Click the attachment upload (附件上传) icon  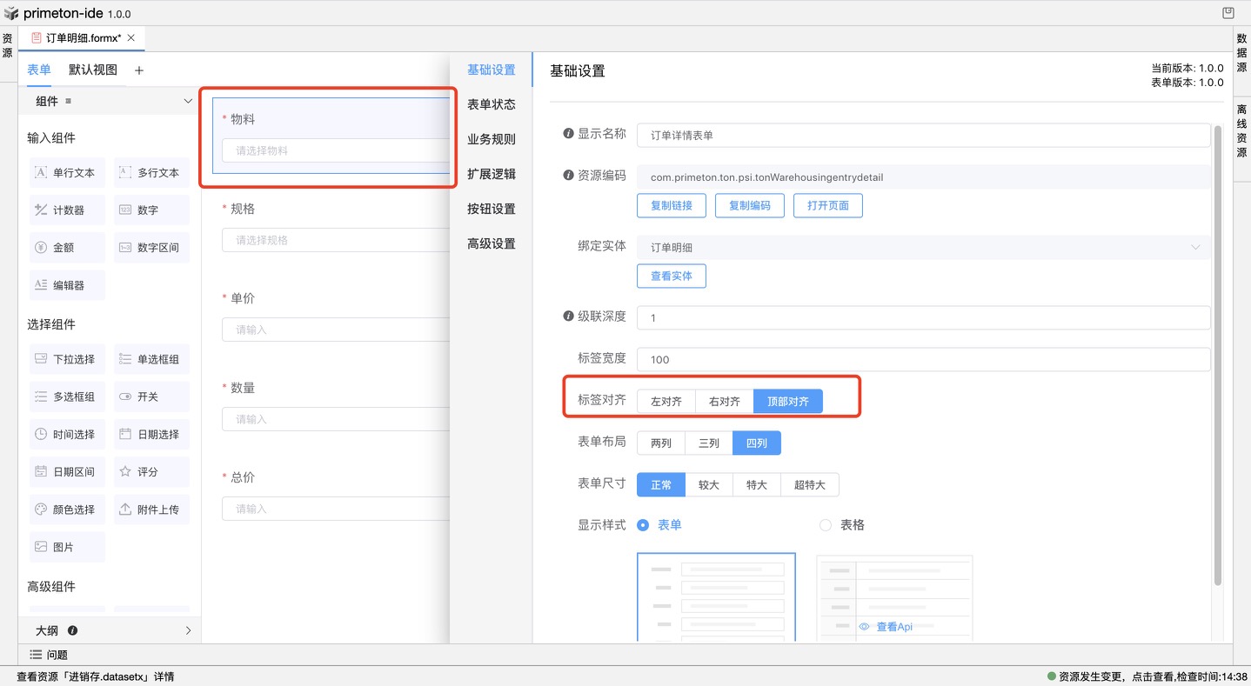(125, 510)
